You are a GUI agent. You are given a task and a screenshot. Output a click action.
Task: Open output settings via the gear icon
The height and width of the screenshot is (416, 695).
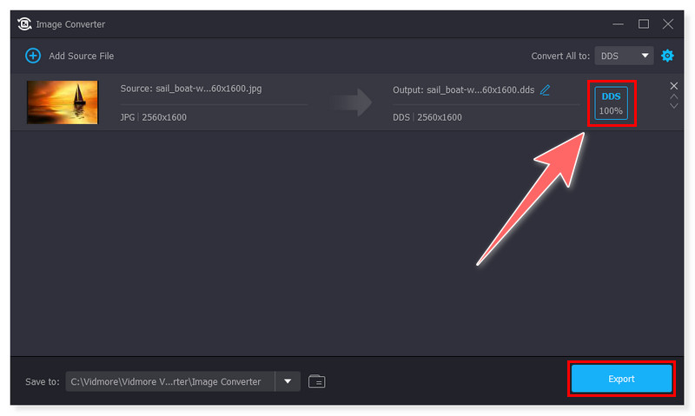(667, 56)
